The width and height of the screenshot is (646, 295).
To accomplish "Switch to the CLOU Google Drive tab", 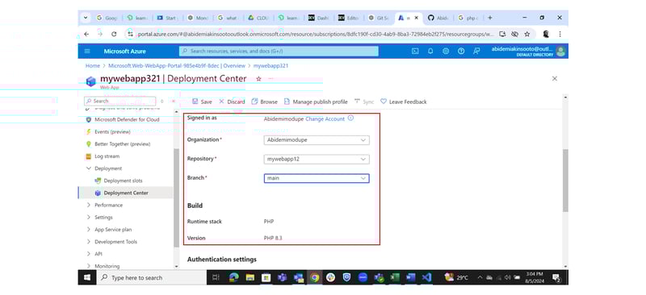I will [x=258, y=18].
